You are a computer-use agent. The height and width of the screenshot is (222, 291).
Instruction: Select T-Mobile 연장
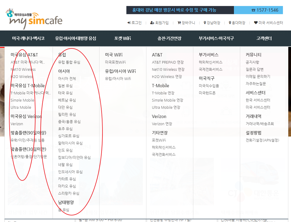click(163, 93)
